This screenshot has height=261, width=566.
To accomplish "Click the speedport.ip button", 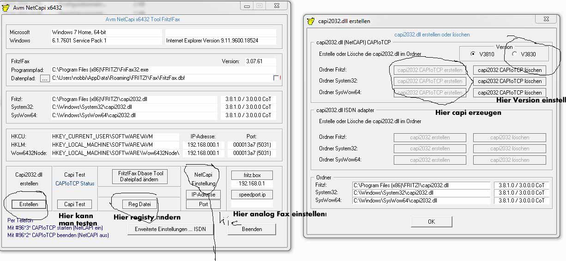I will pyautogui.click(x=252, y=194).
